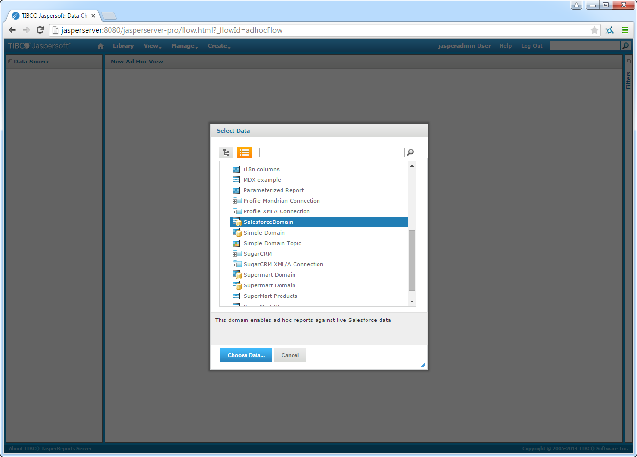
Task: Expand SugarCRM XML/A Connection folder
Action: pyautogui.click(x=234, y=265)
